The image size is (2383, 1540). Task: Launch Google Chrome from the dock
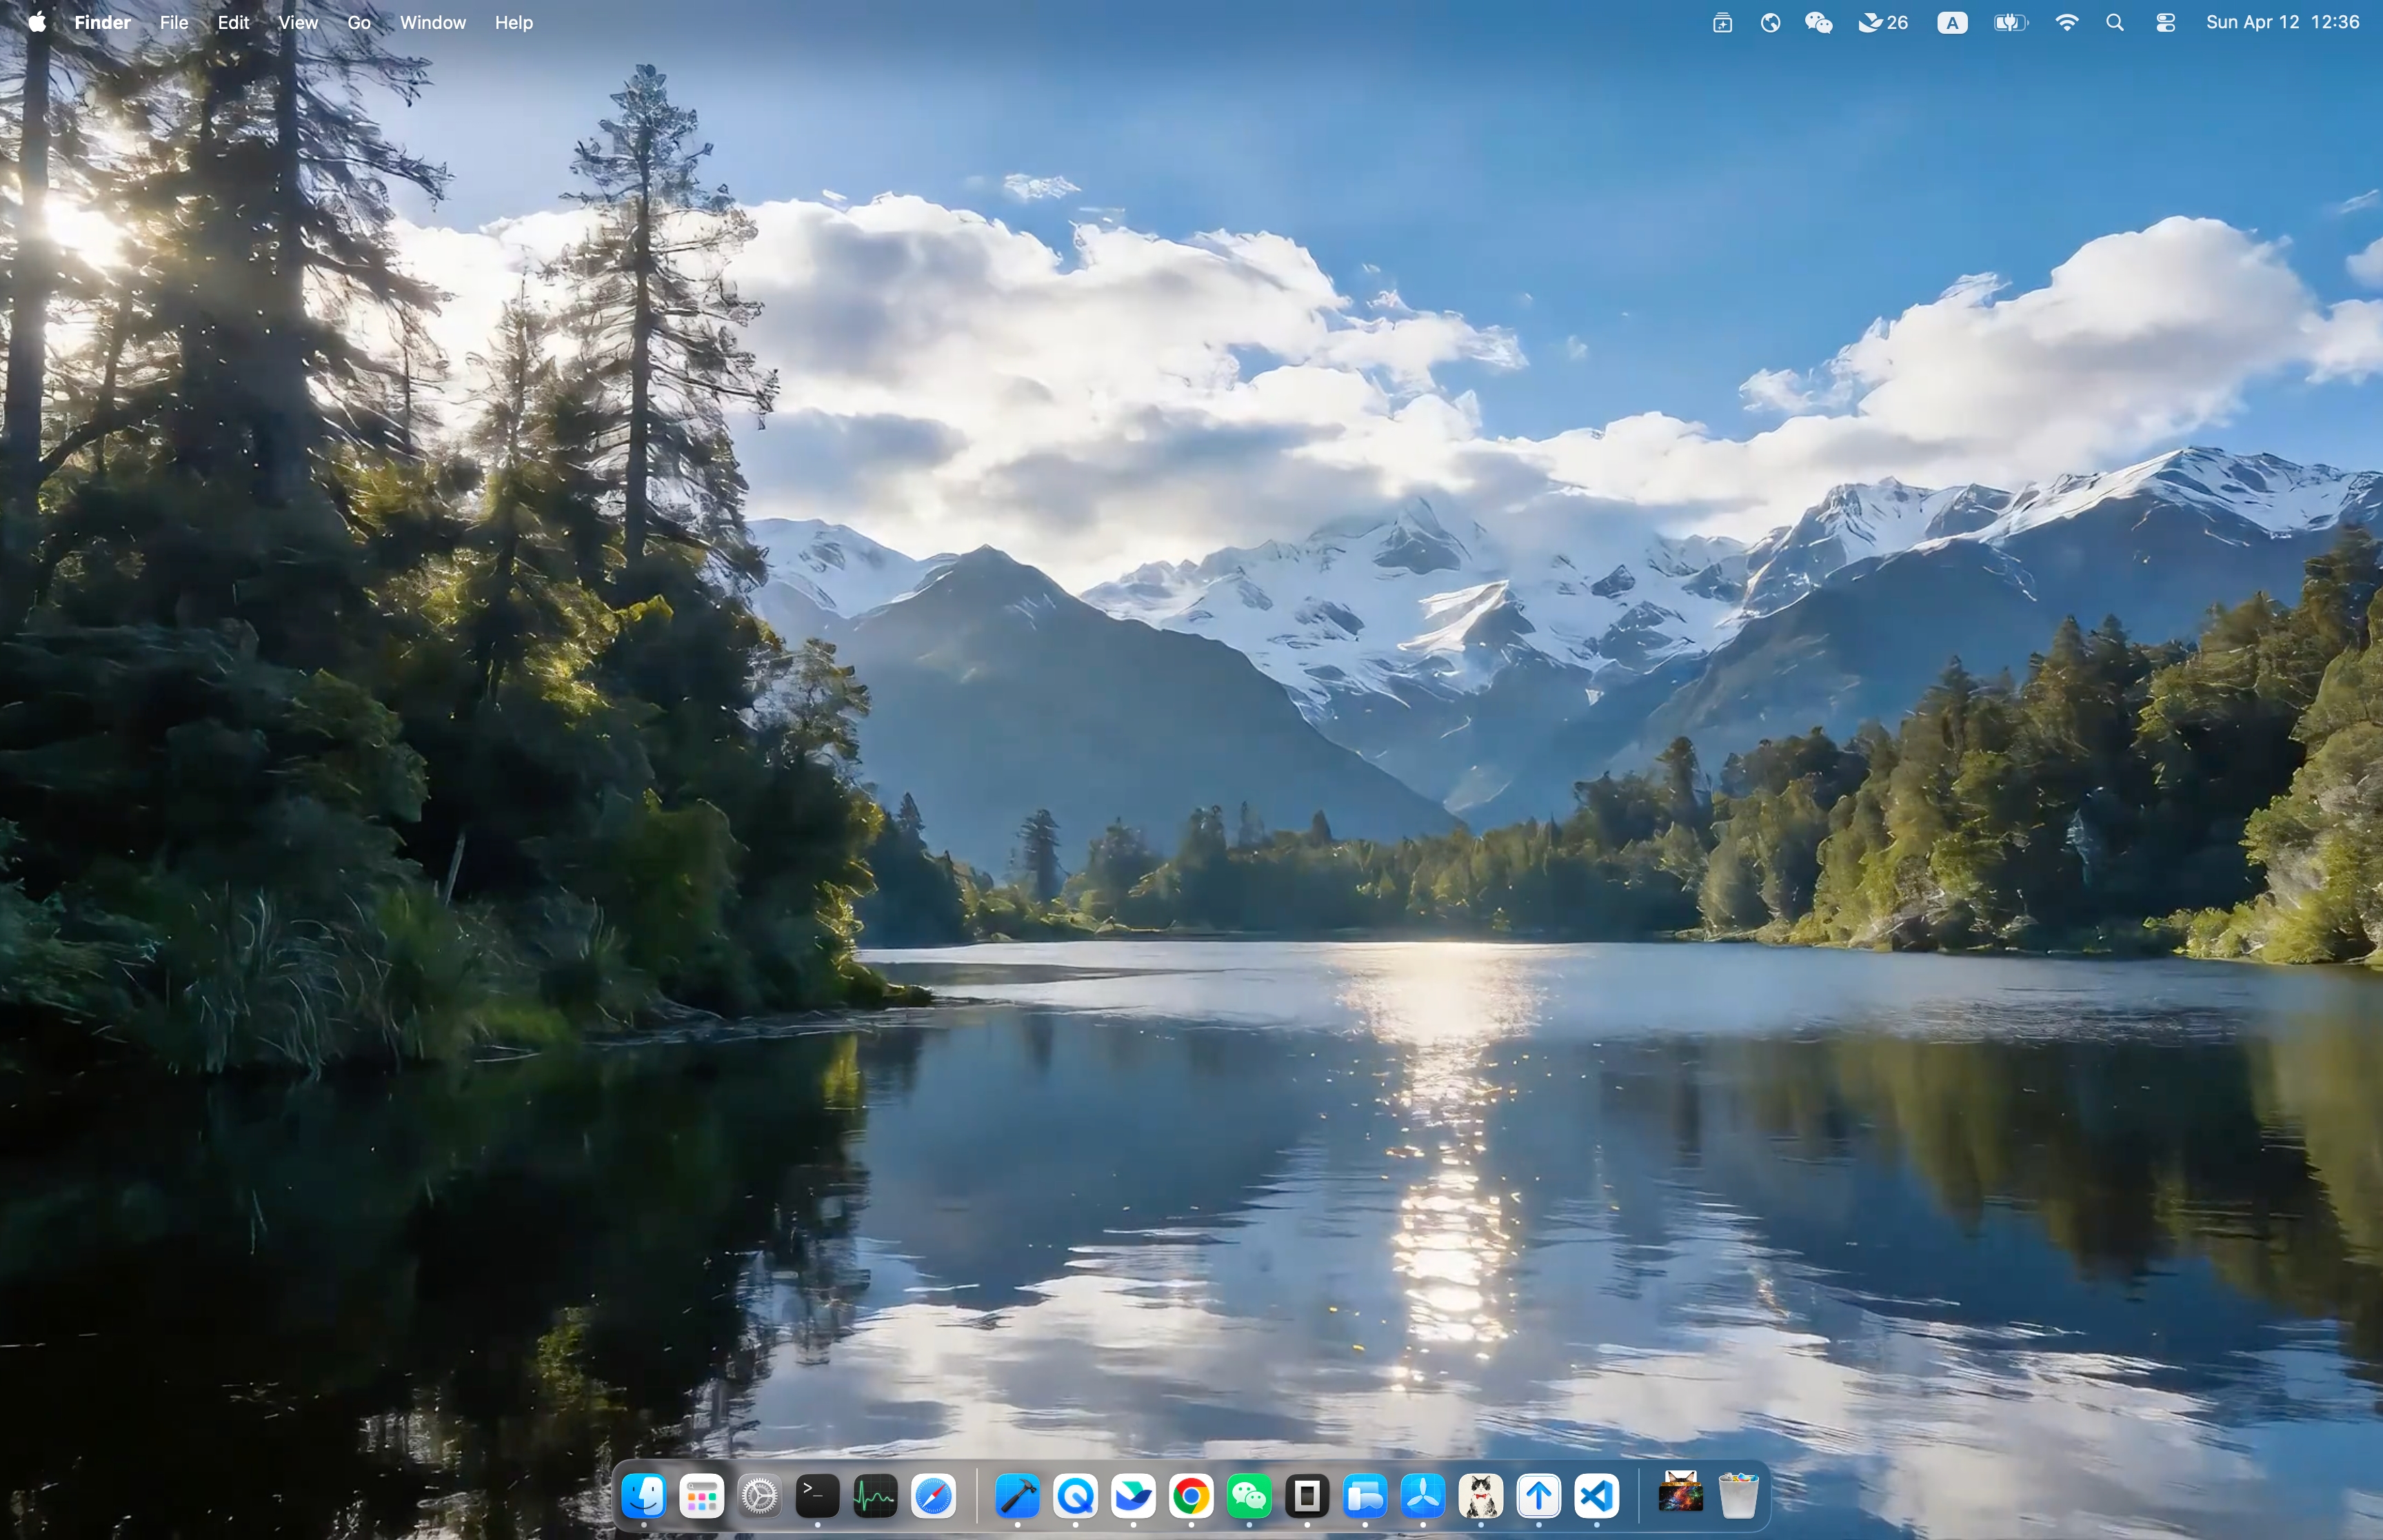(x=1191, y=1497)
